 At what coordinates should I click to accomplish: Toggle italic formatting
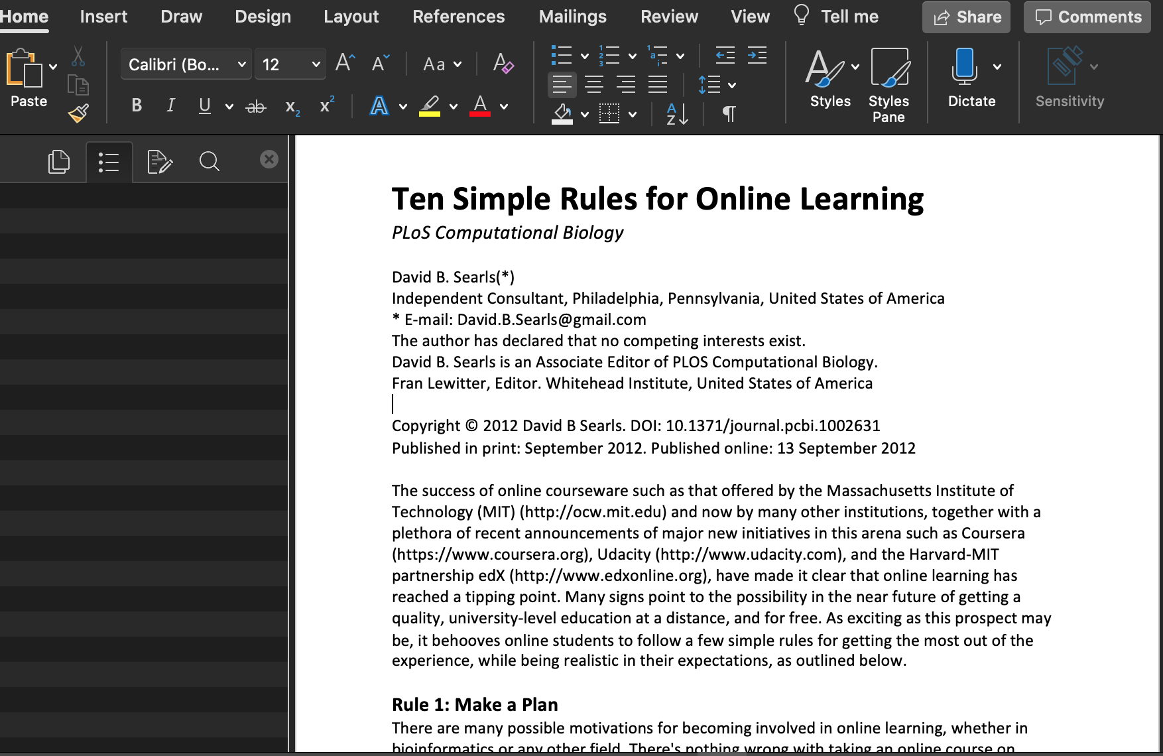pos(170,106)
